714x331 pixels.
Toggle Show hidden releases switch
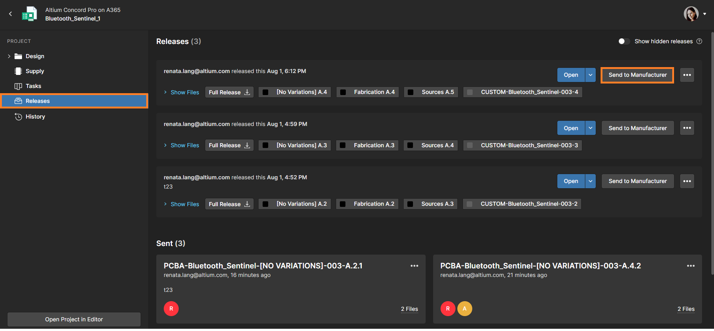[x=624, y=41]
